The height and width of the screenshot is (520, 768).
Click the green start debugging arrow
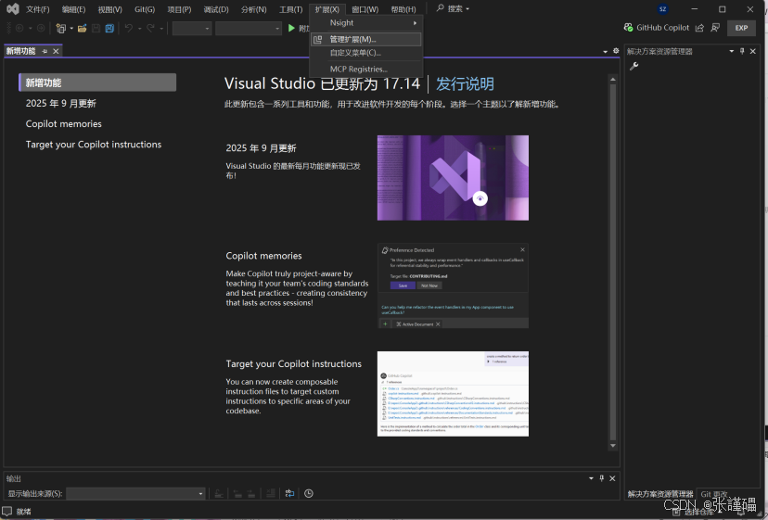click(291, 29)
